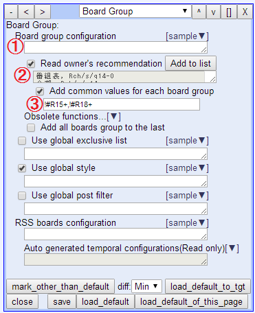The image size is (255, 313).
Task: Click the Add to list button
Action: pyautogui.click(x=190, y=63)
